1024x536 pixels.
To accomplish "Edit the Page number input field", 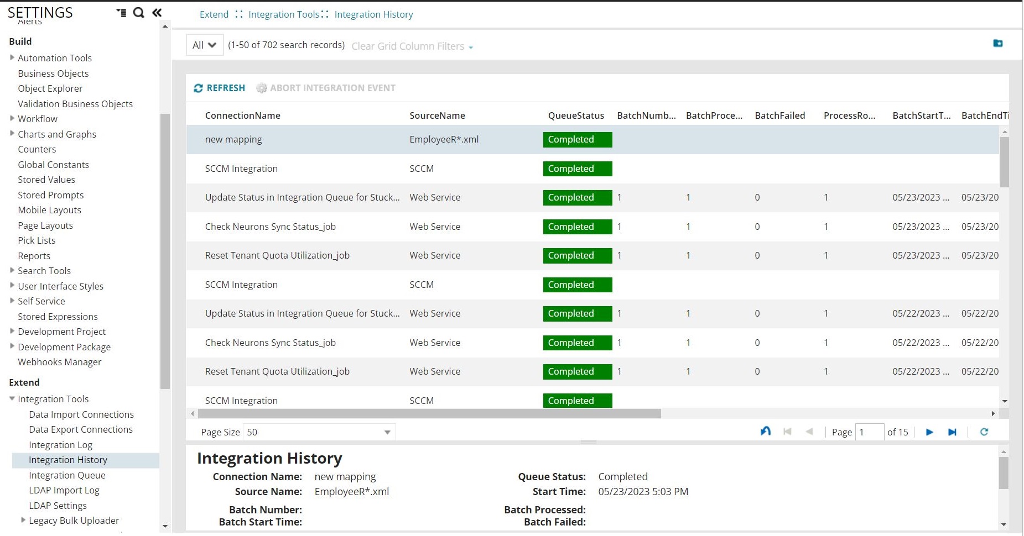I will [x=870, y=432].
